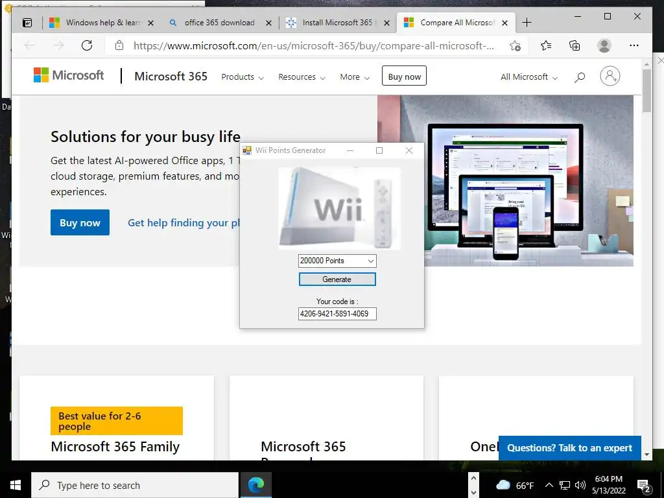The width and height of the screenshot is (664, 498).
Task: Click the devices hero image
Action: 506,180
